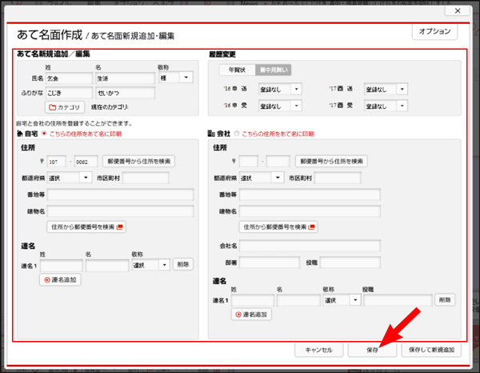The width and height of the screenshot is (480, 373).
Task: Click 会社 連名追加 plus button
Action: point(251,315)
